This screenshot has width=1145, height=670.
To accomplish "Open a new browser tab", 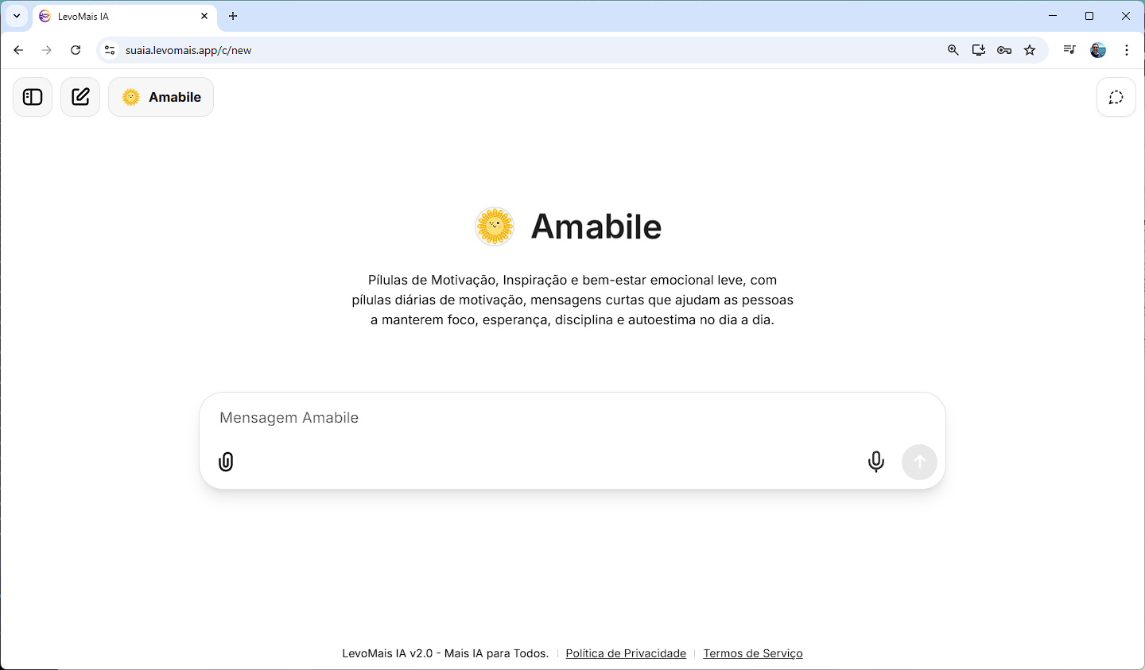I will 233,16.
